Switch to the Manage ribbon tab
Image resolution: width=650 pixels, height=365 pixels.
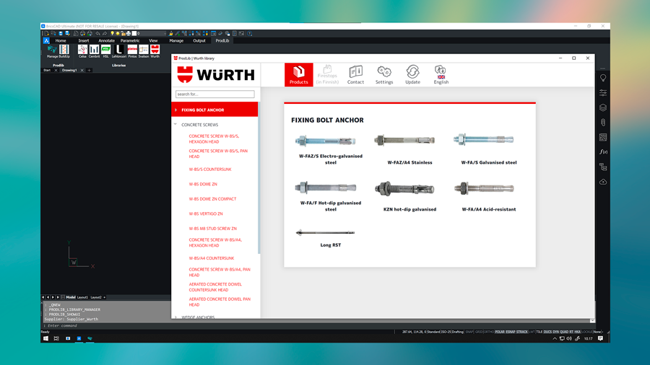176,40
